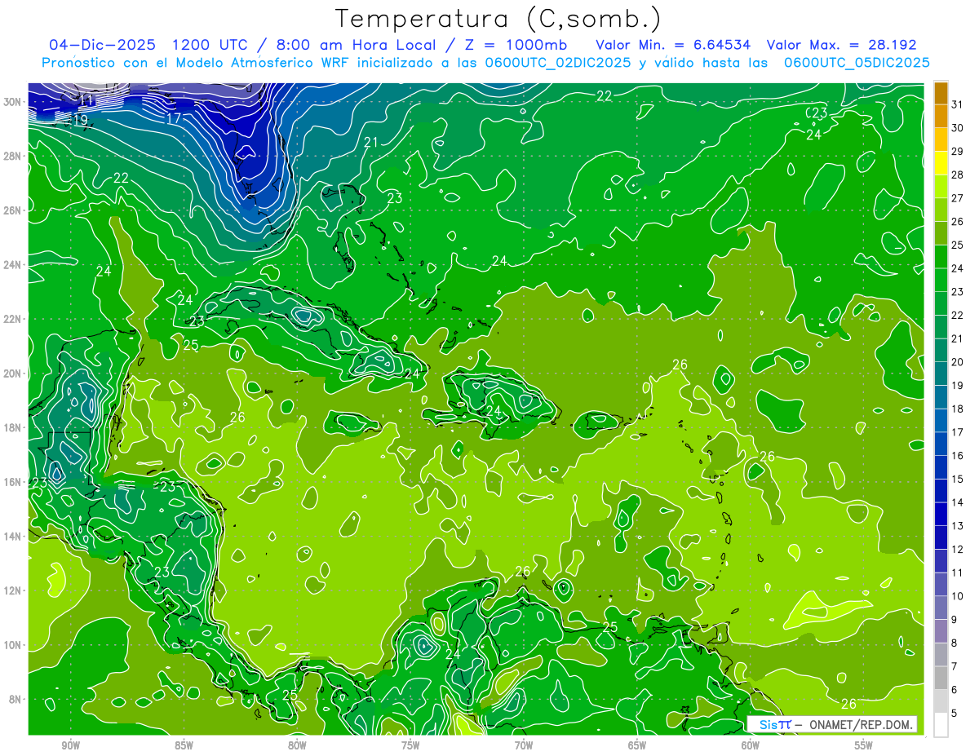979x756 pixels.
Task: Click the "55W" longitude axis label
Action: click(x=864, y=746)
